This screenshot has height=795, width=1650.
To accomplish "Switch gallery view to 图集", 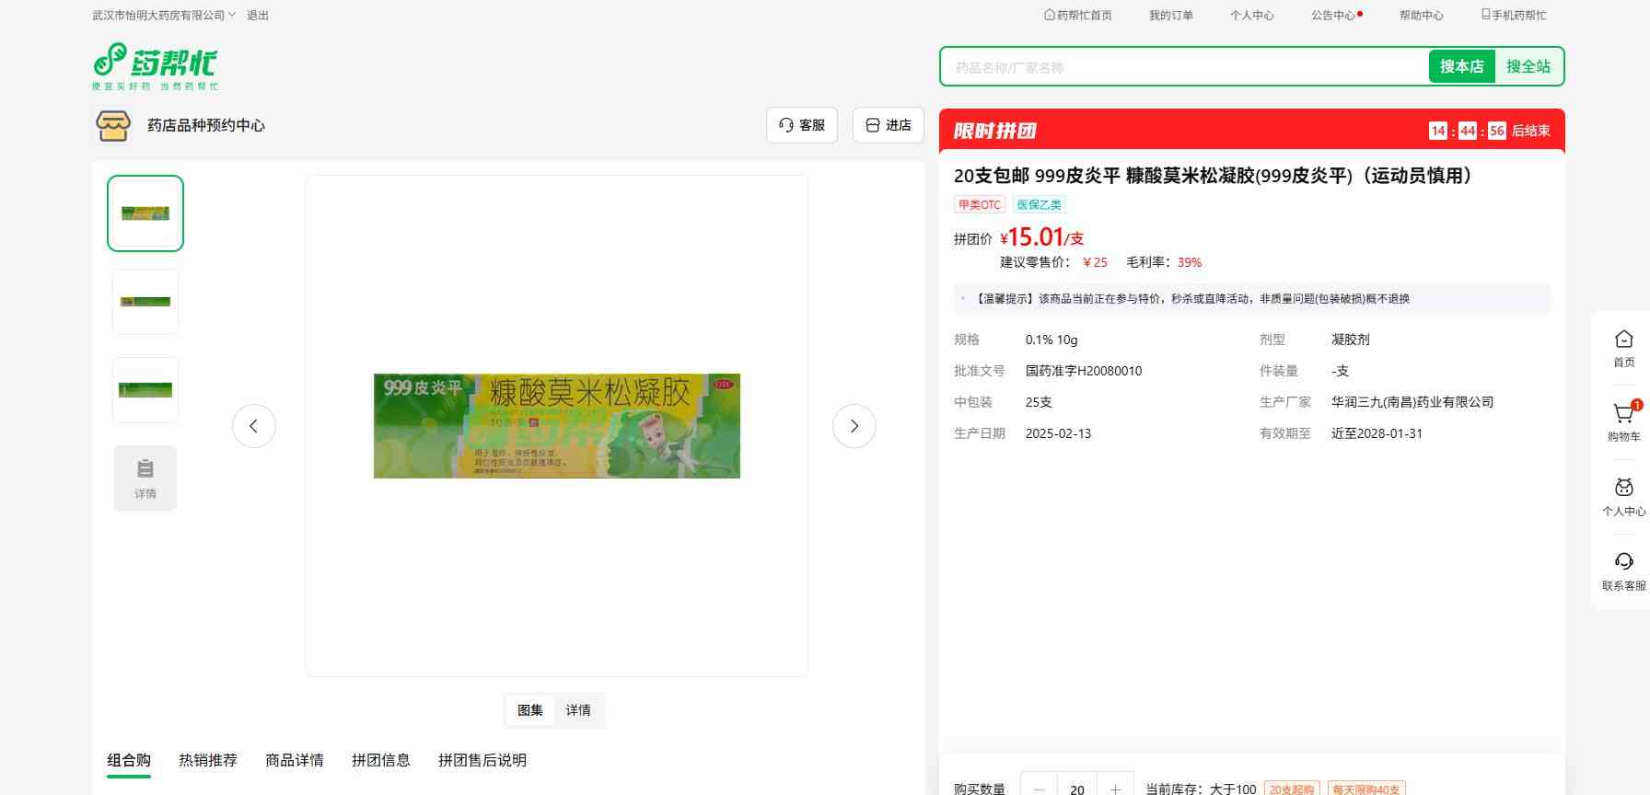I will click(x=530, y=710).
